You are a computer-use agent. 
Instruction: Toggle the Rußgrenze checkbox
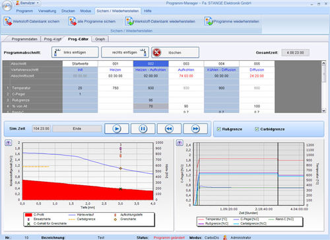[x=218, y=129]
